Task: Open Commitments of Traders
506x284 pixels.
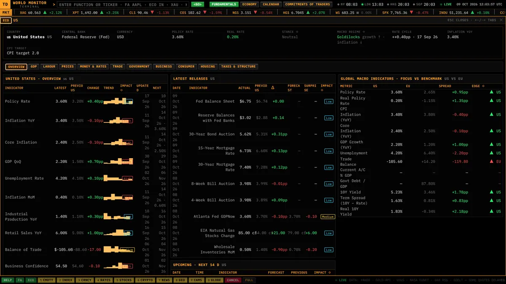Action: click(307, 4)
